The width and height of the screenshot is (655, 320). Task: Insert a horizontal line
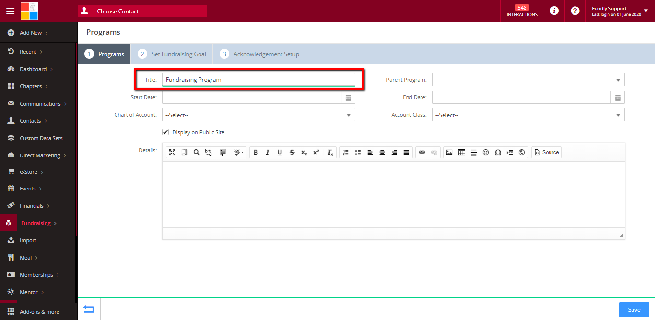coord(474,152)
